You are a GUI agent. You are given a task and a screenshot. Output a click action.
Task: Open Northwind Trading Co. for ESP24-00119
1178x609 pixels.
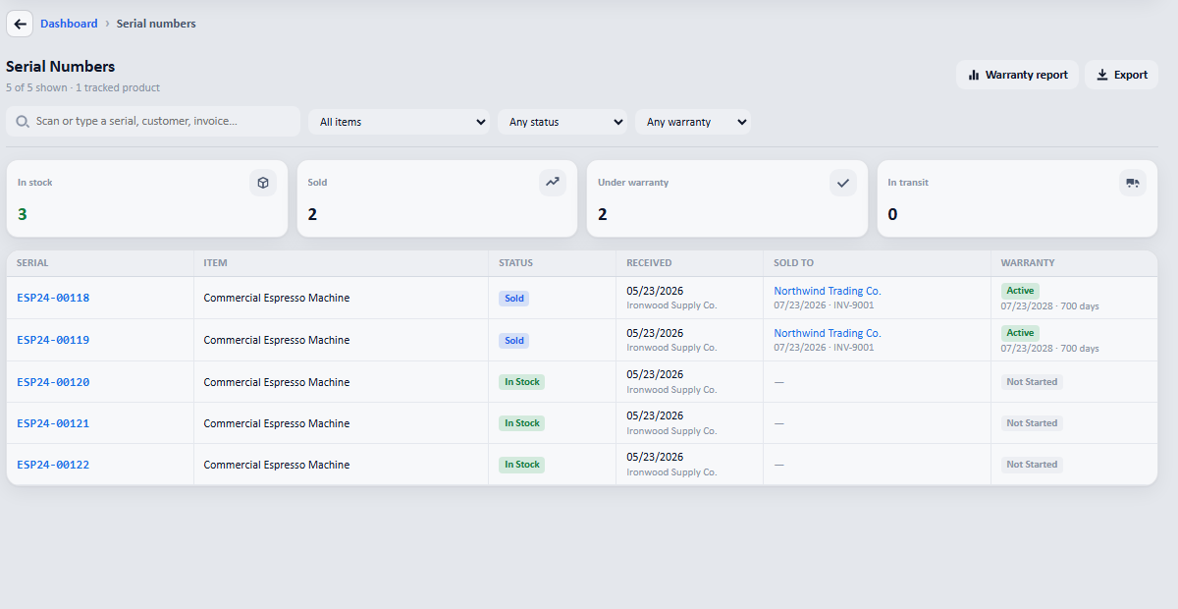pyautogui.click(x=828, y=333)
